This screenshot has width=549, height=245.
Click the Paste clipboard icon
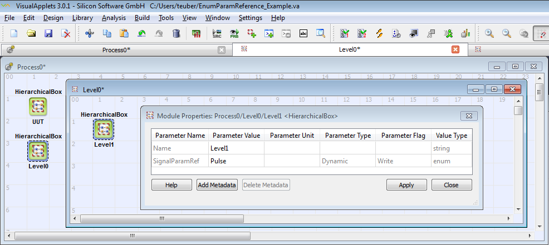click(x=124, y=33)
